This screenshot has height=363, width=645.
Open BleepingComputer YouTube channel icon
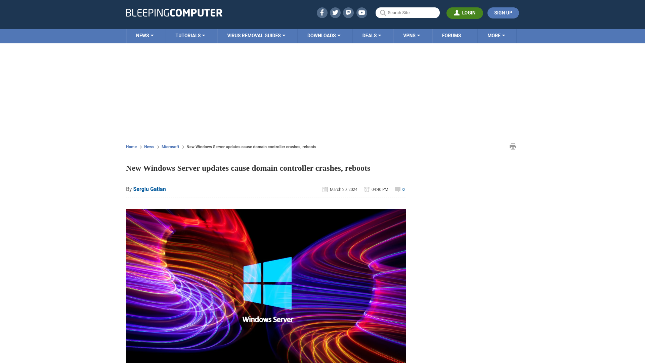pos(362,13)
